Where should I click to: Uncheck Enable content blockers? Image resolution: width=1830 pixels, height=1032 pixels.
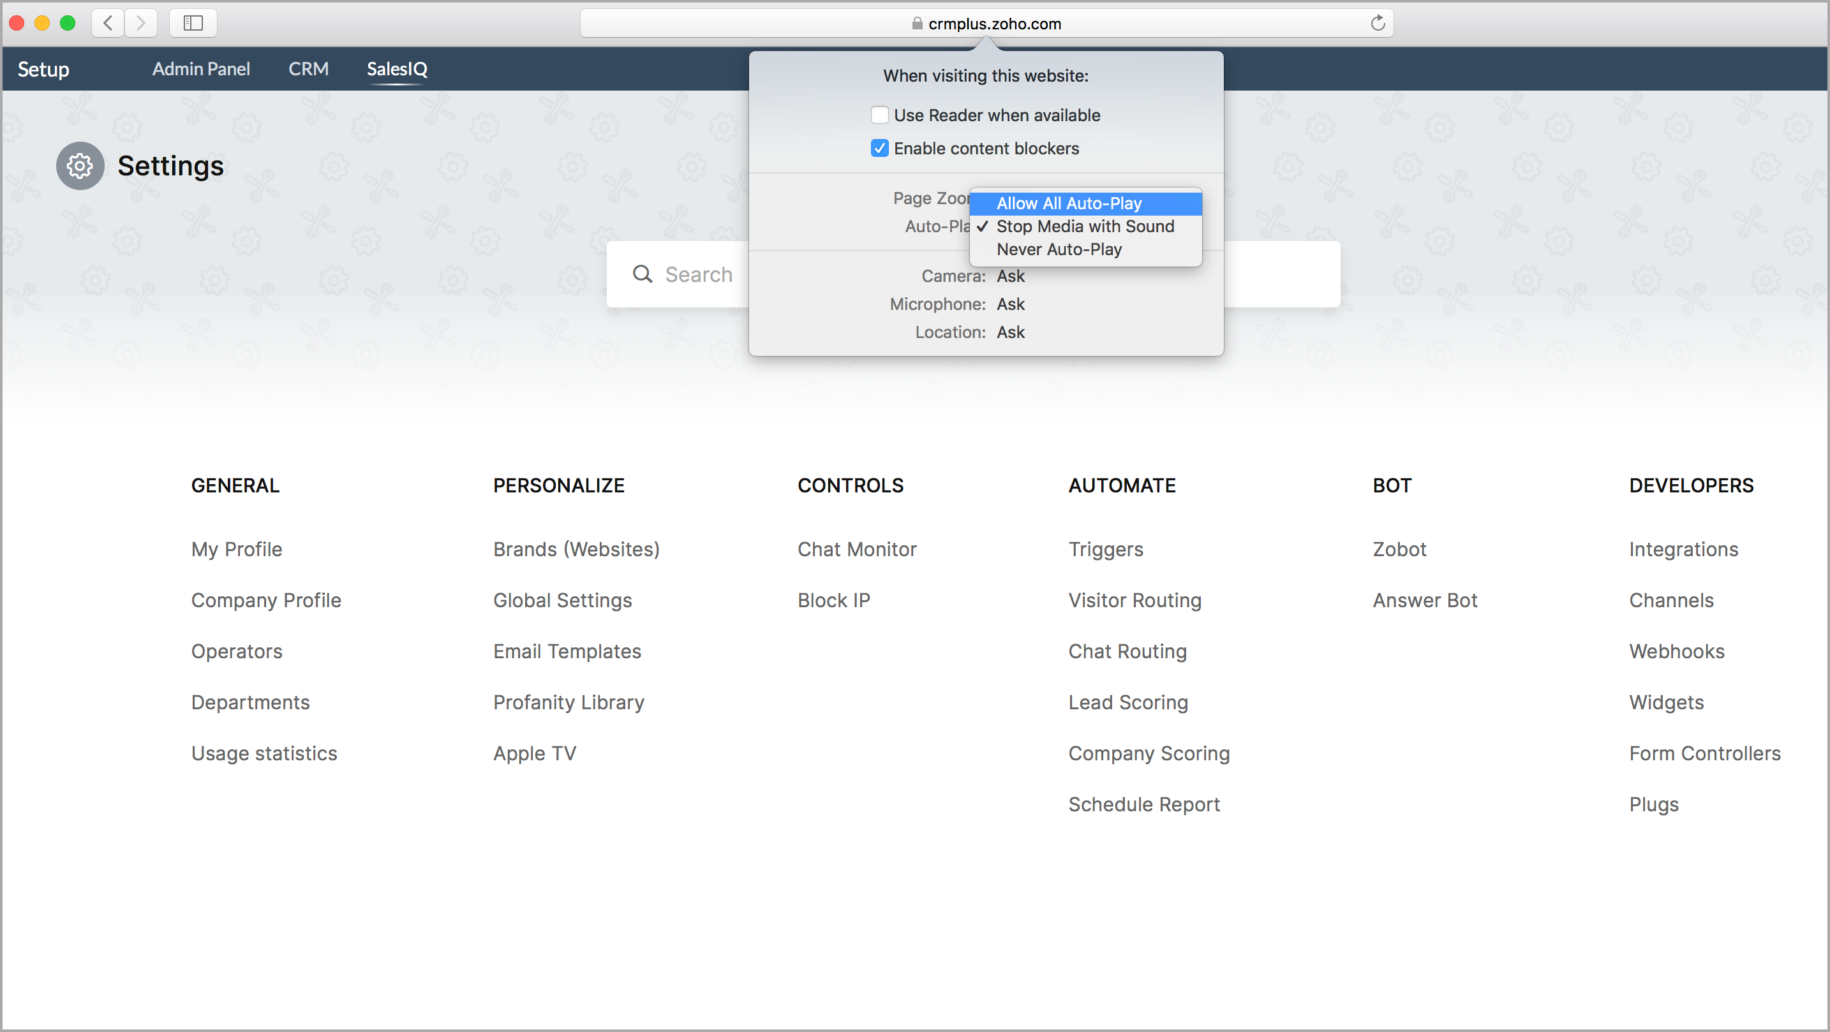click(879, 149)
